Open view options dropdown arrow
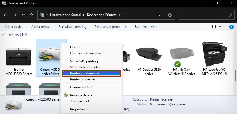Viewport: 237px width, 114px height. pyautogui.click(x=220, y=27)
